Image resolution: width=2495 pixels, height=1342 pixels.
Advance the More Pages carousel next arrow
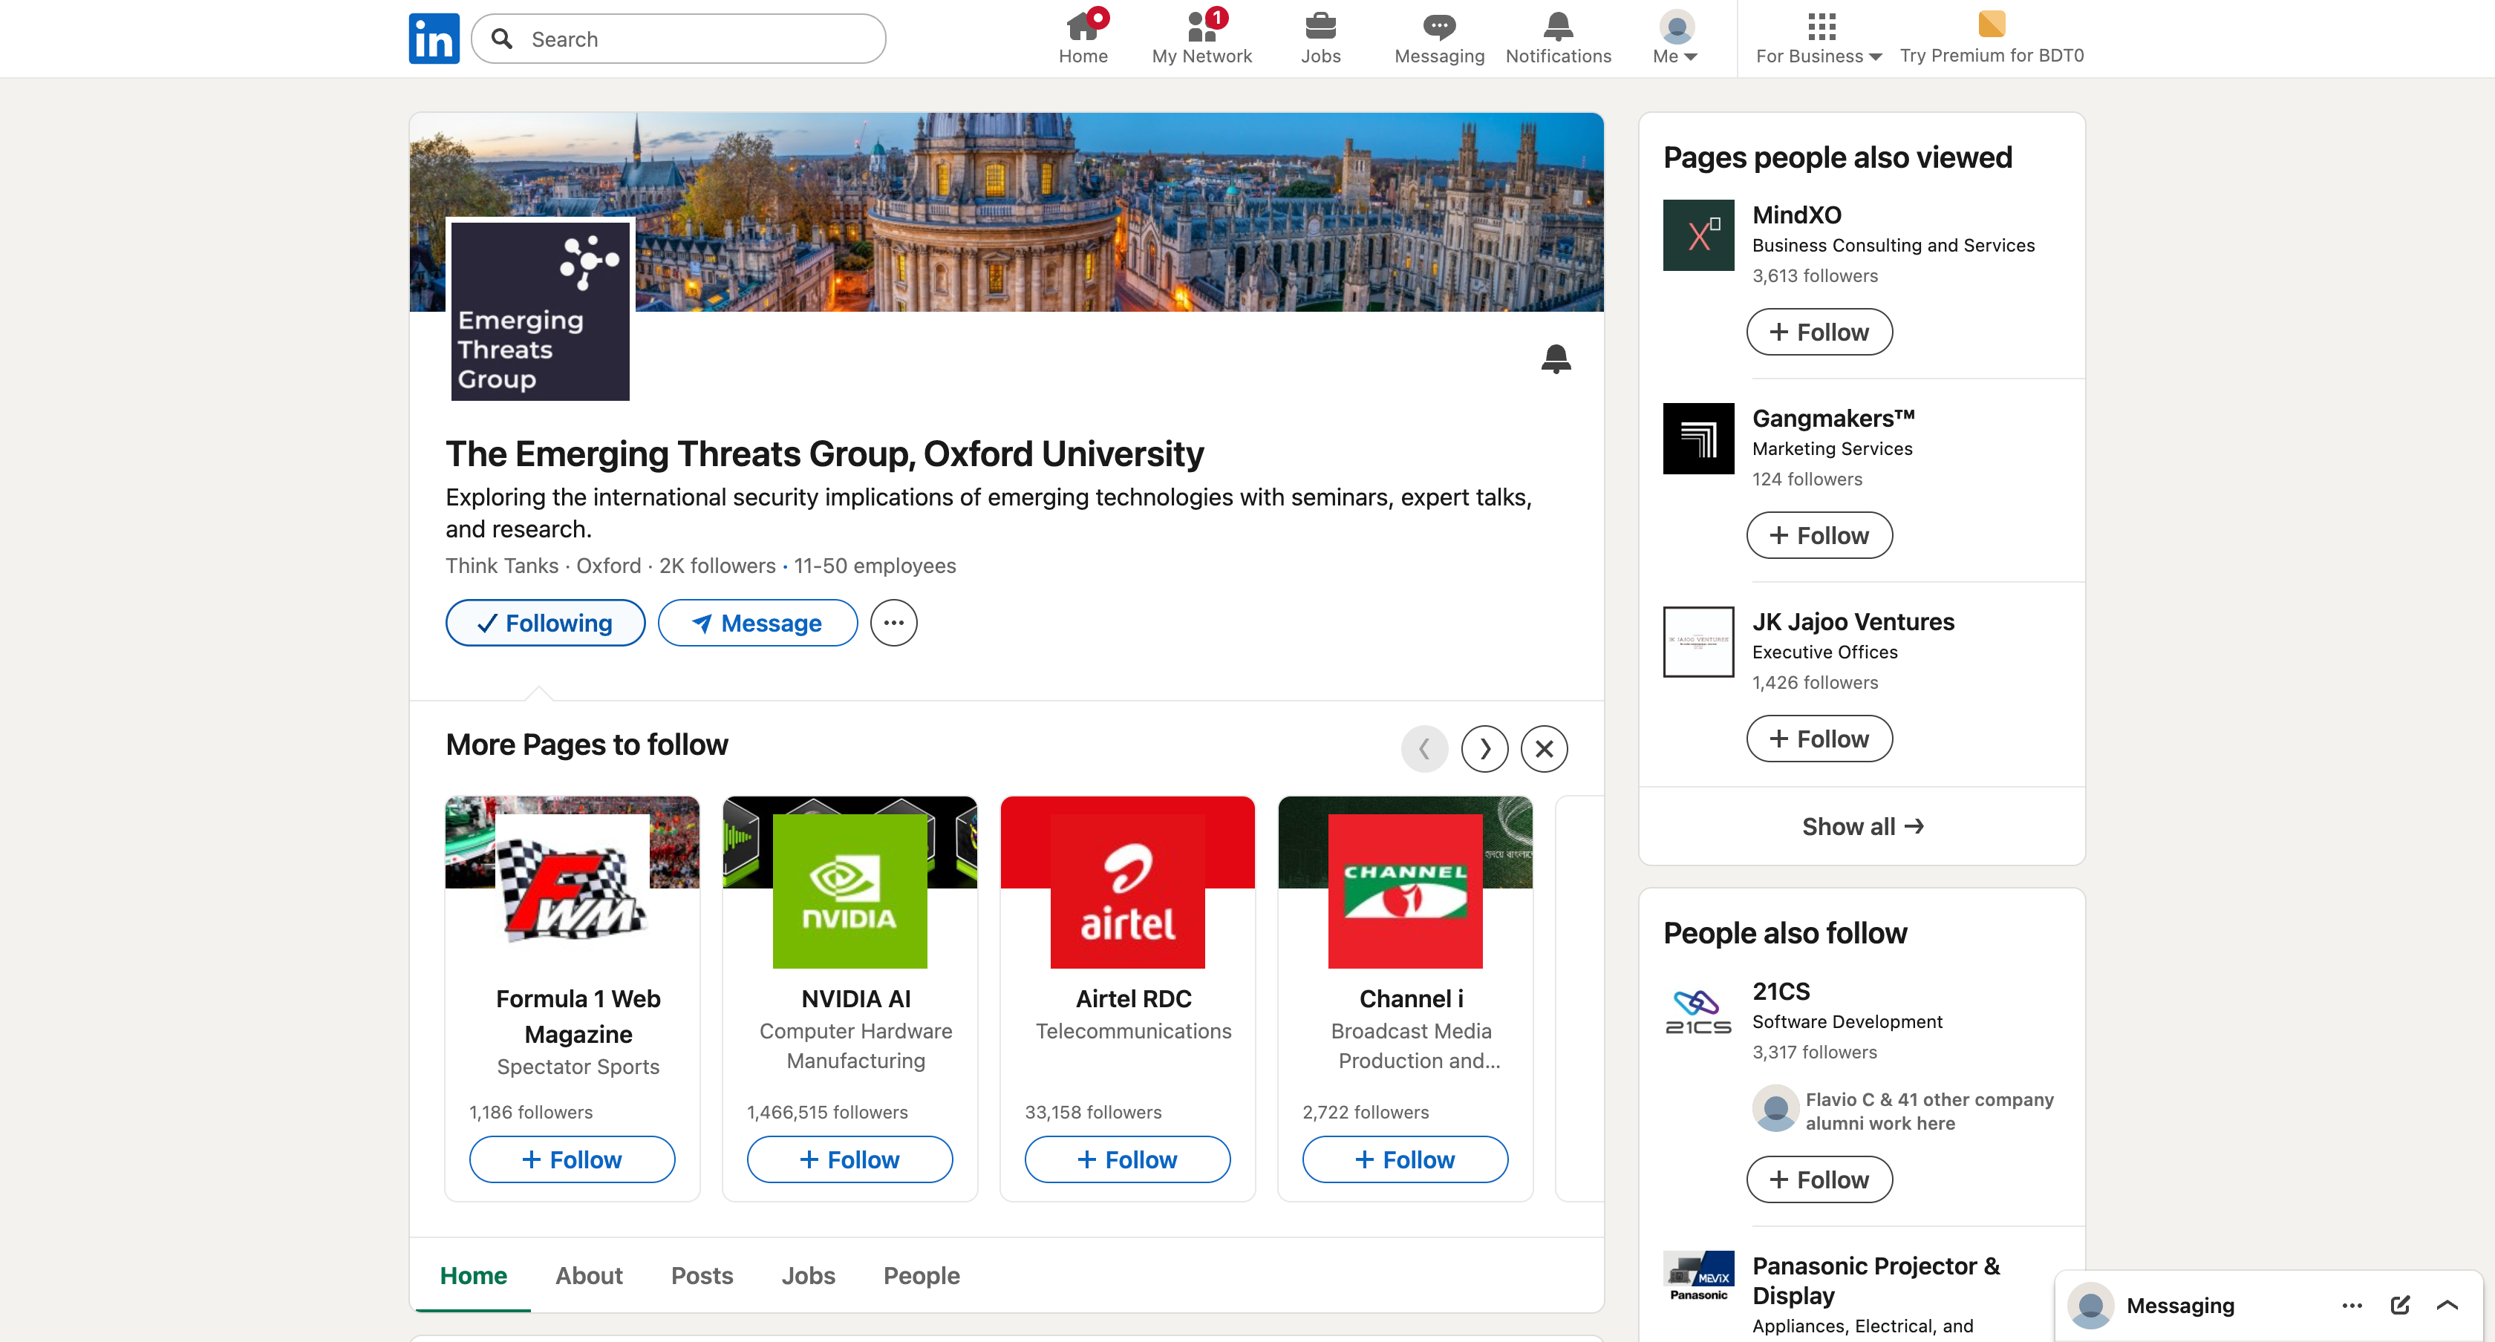click(1484, 748)
